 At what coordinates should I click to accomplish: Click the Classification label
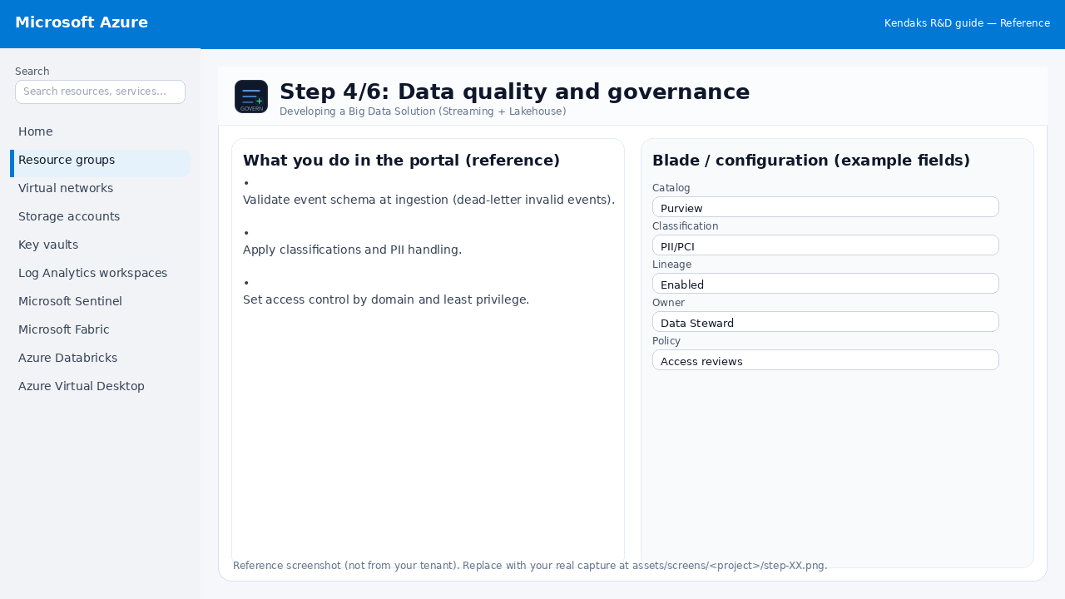tap(685, 226)
